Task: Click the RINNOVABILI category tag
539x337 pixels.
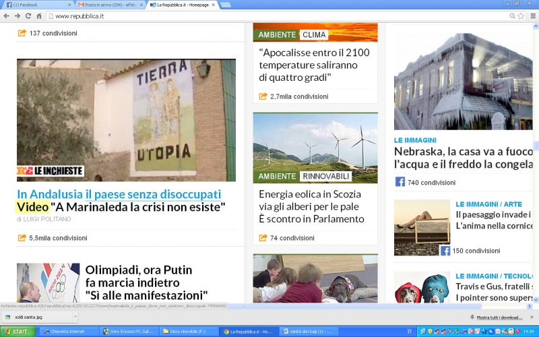Action: click(x=325, y=177)
